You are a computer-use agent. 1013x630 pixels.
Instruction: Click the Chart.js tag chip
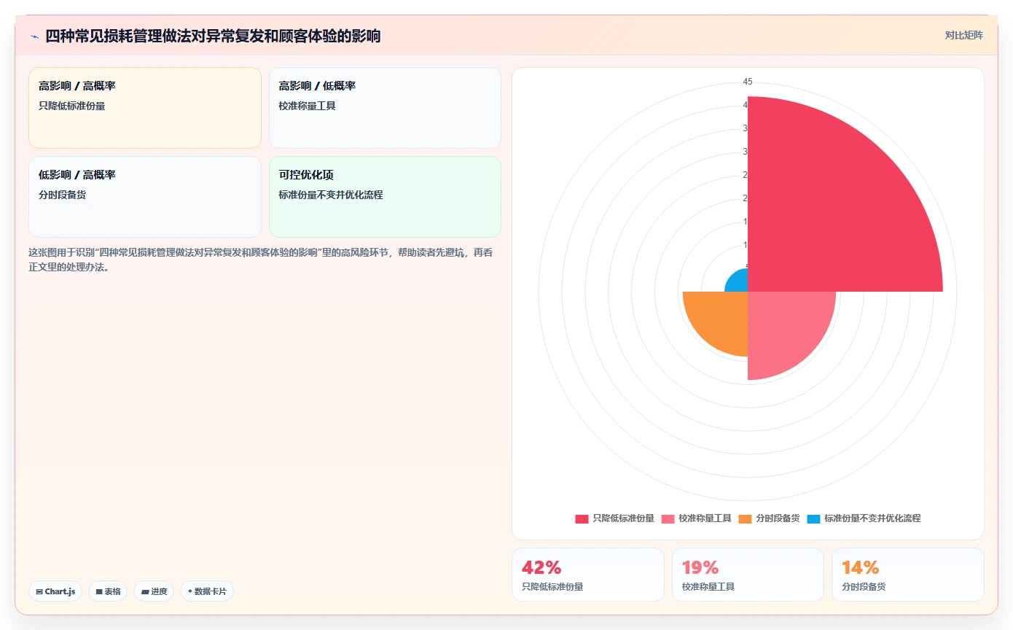coord(55,591)
